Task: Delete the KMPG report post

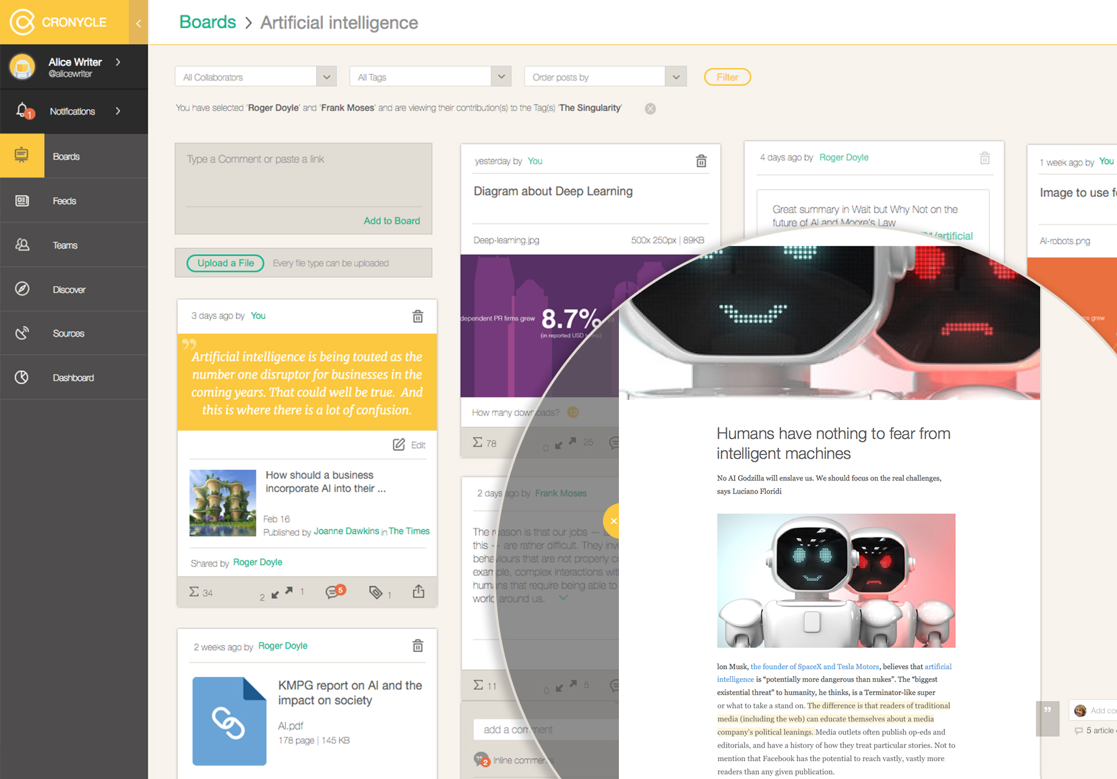Action: pyautogui.click(x=418, y=646)
